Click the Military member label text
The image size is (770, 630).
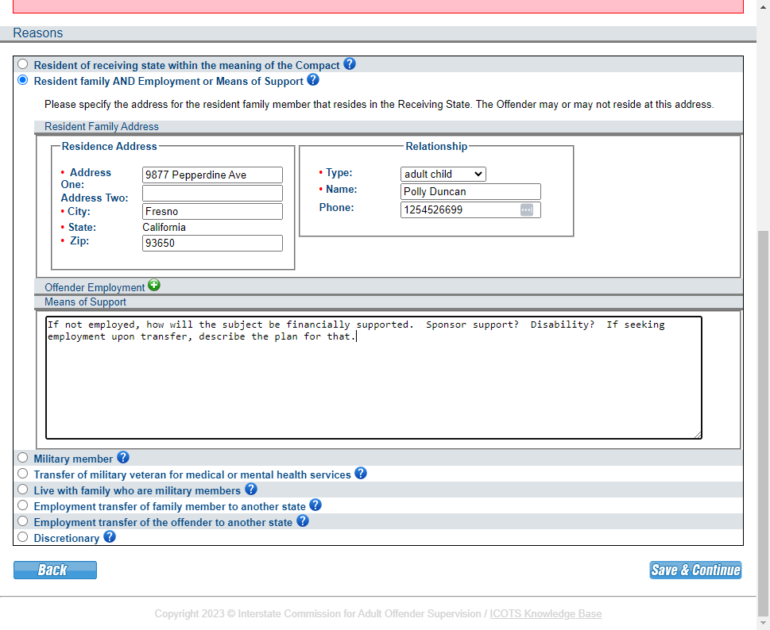[x=73, y=459]
